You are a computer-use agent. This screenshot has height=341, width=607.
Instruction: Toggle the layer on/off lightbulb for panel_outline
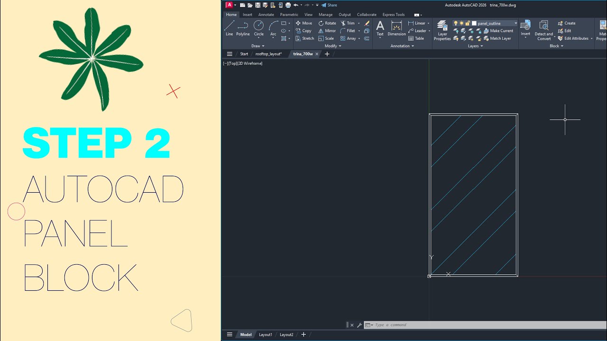click(456, 23)
